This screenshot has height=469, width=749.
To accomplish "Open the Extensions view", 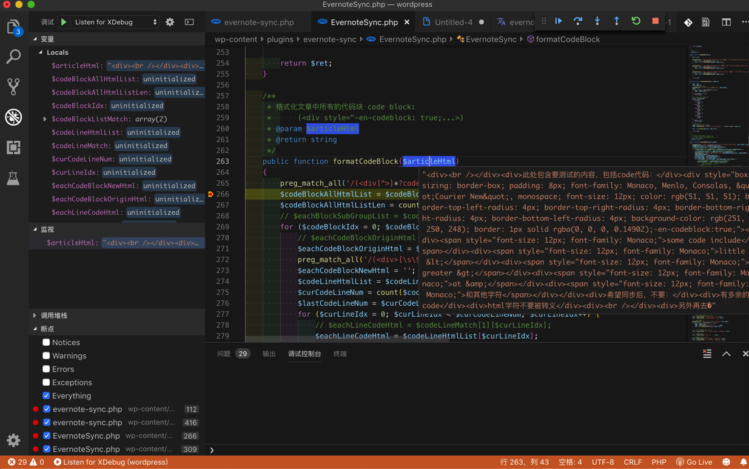I will point(13,147).
